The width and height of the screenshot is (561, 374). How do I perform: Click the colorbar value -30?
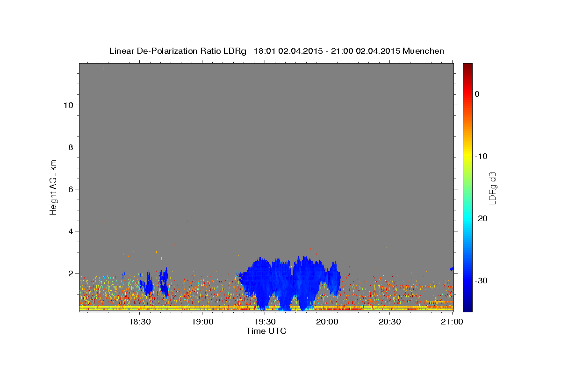tap(481, 280)
